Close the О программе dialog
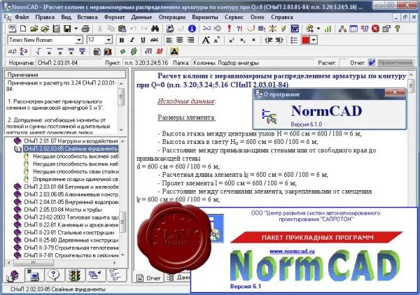 click(x=395, y=92)
